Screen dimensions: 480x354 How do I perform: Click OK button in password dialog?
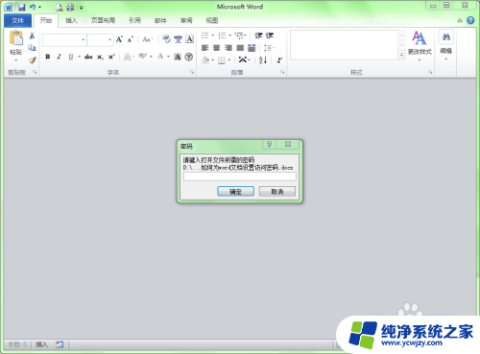coord(235,192)
